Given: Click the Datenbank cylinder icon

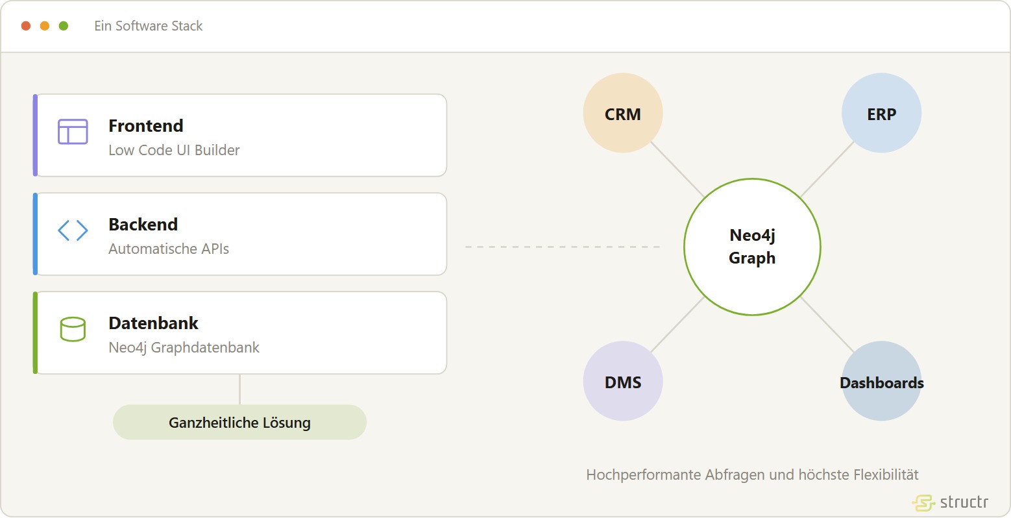Looking at the screenshot, I should coord(73,329).
